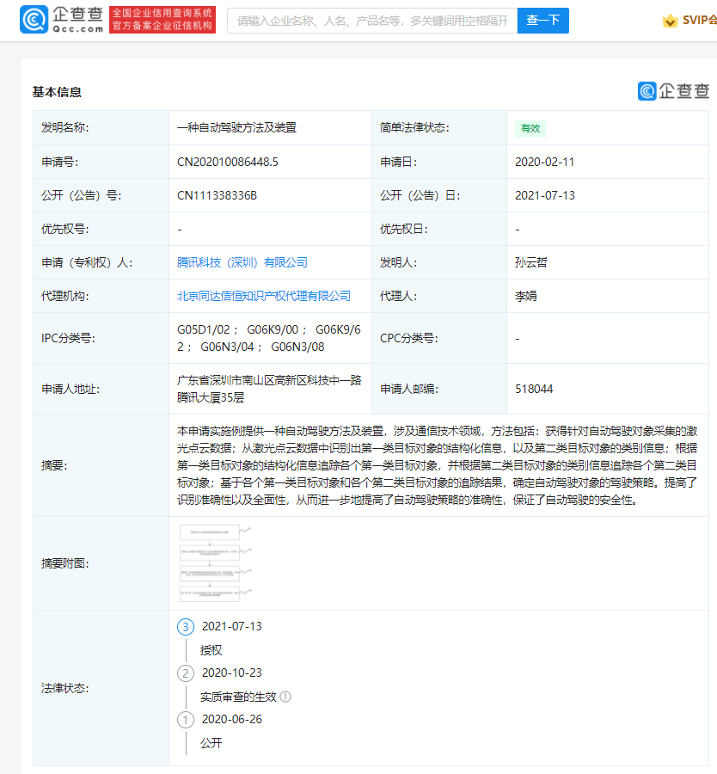This screenshot has height=774, width=717.
Task: Click the green 有效 status tag
Action: click(530, 128)
